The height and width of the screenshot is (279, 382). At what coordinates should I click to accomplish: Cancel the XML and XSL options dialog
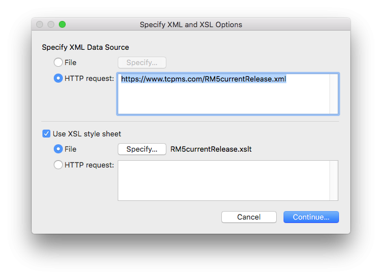(x=249, y=217)
